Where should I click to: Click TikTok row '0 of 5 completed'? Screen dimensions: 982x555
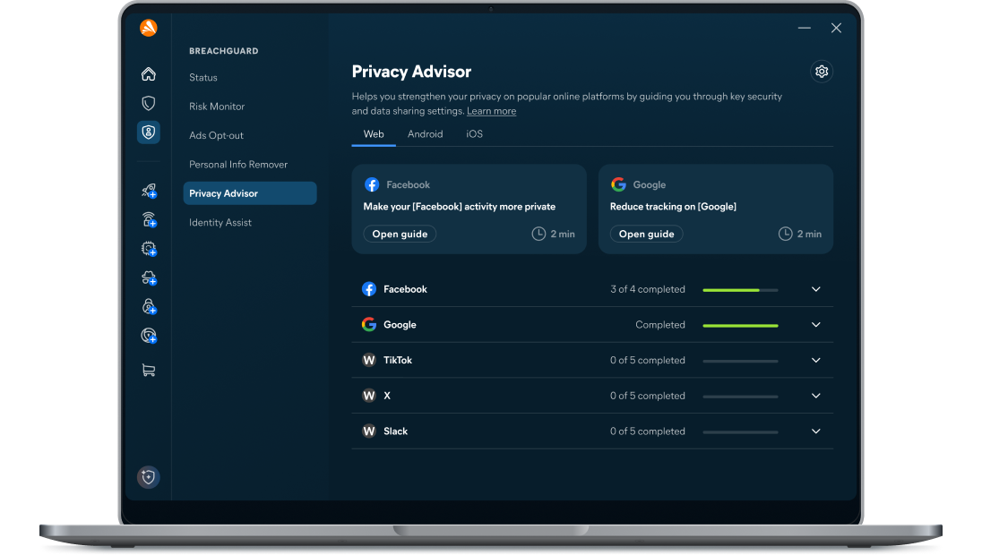pos(648,361)
